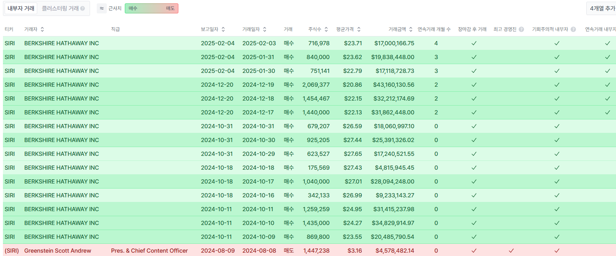Sort by 거래금액 column arrows
The image size is (616, 256).
pos(411,29)
